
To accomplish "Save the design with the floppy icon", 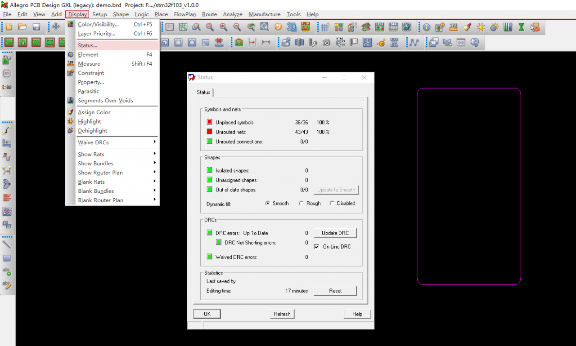I will [x=36, y=27].
